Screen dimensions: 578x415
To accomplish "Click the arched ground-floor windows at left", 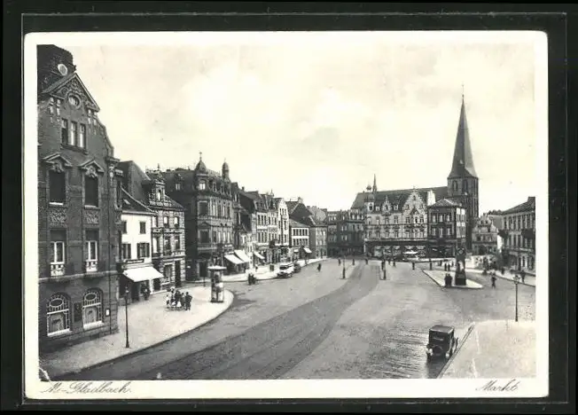I will click(x=74, y=311).
